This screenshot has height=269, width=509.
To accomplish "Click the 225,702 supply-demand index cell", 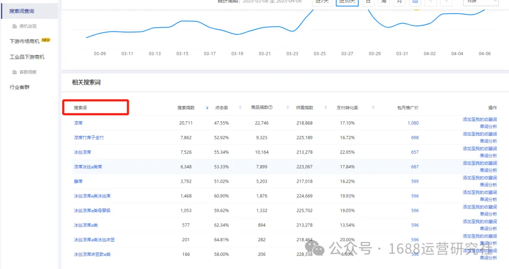I will (x=304, y=211).
